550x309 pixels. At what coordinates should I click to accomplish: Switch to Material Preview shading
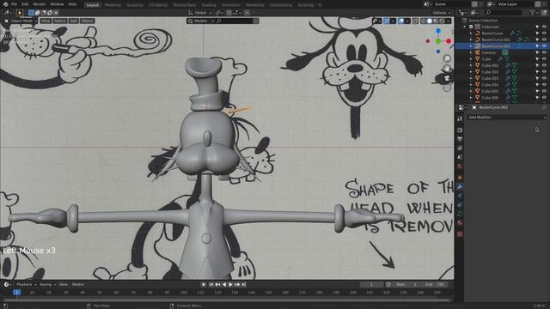pyautogui.click(x=436, y=21)
